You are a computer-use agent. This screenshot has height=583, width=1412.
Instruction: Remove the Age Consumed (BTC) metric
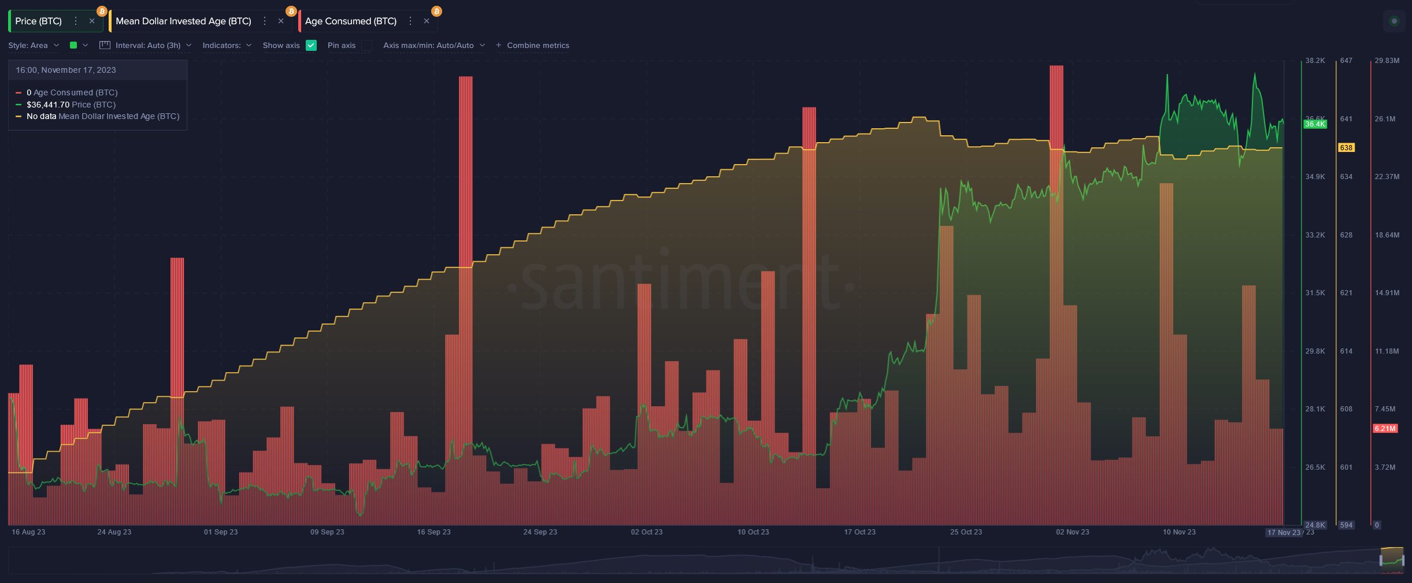[x=427, y=21]
